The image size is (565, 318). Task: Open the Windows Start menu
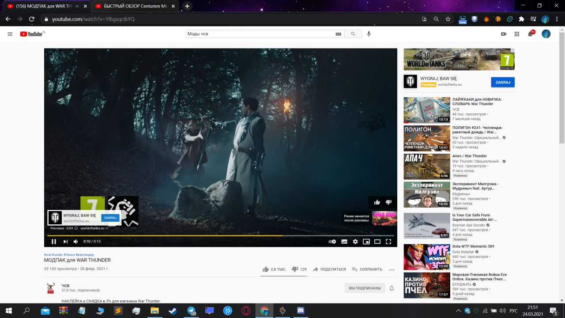point(8,310)
